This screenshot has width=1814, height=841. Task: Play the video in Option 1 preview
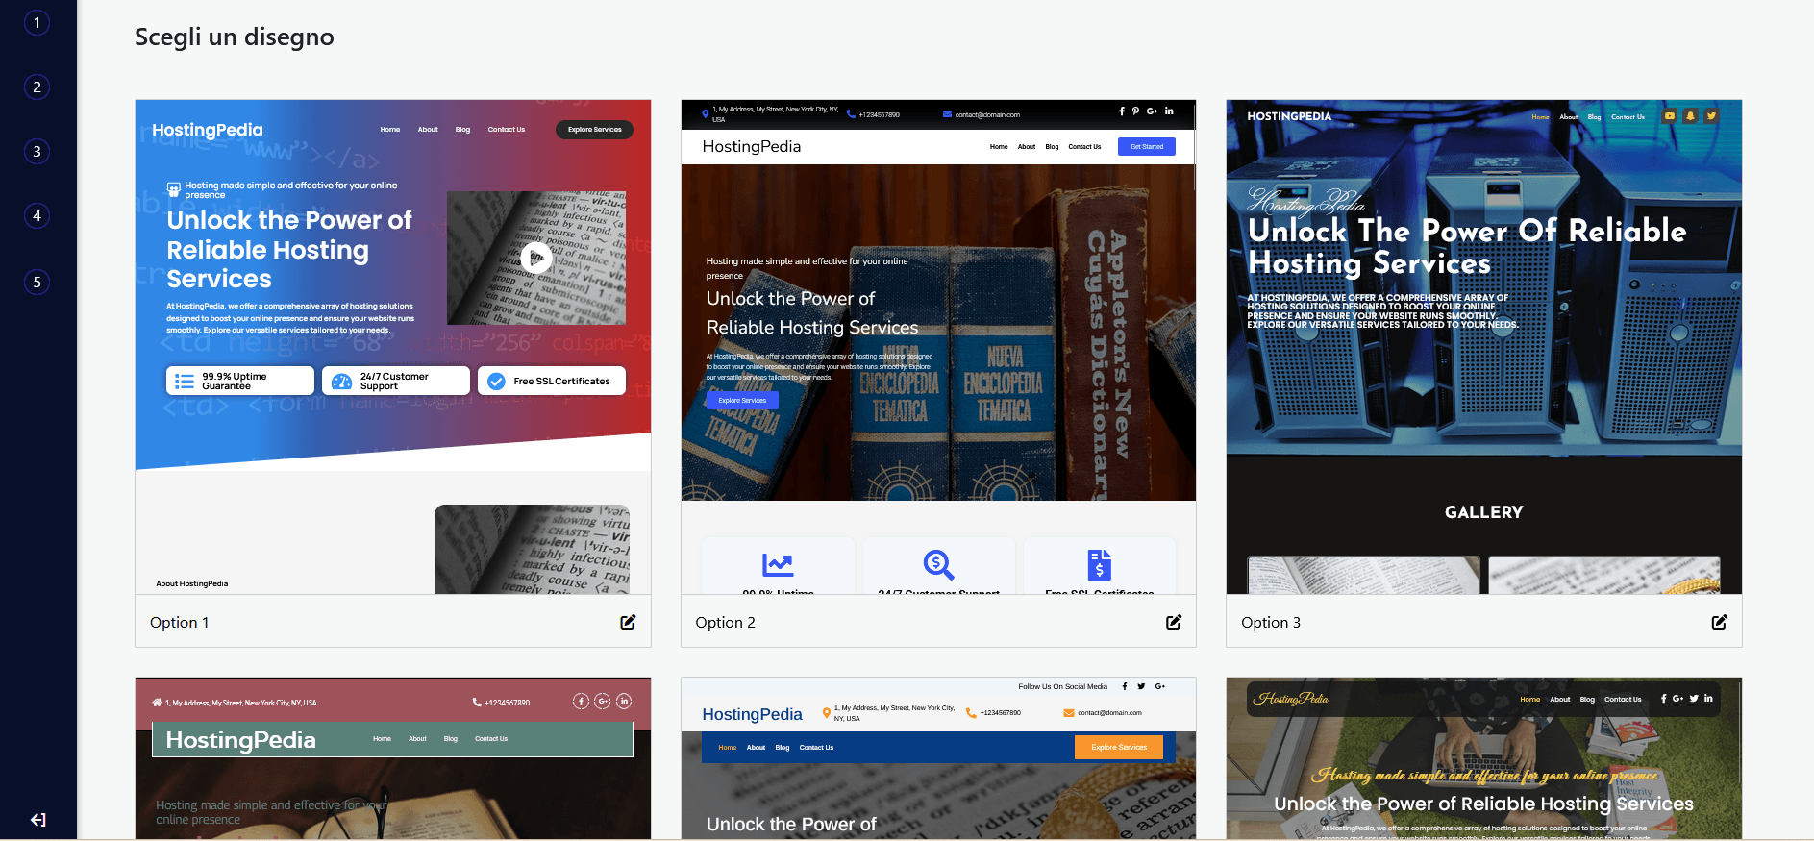[x=535, y=257]
